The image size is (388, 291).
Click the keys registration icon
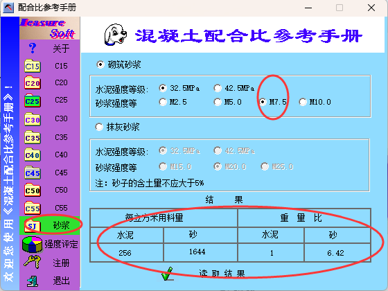click(x=33, y=263)
